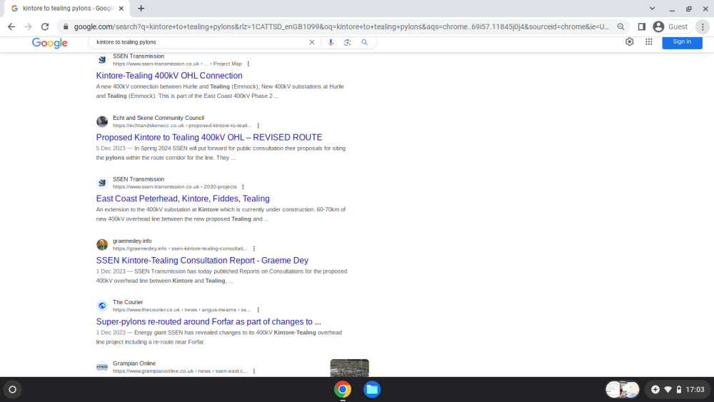Click Grampian Online HNM favicon
This screenshot has width=714, height=402.
pyautogui.click(x=102, y=367)
